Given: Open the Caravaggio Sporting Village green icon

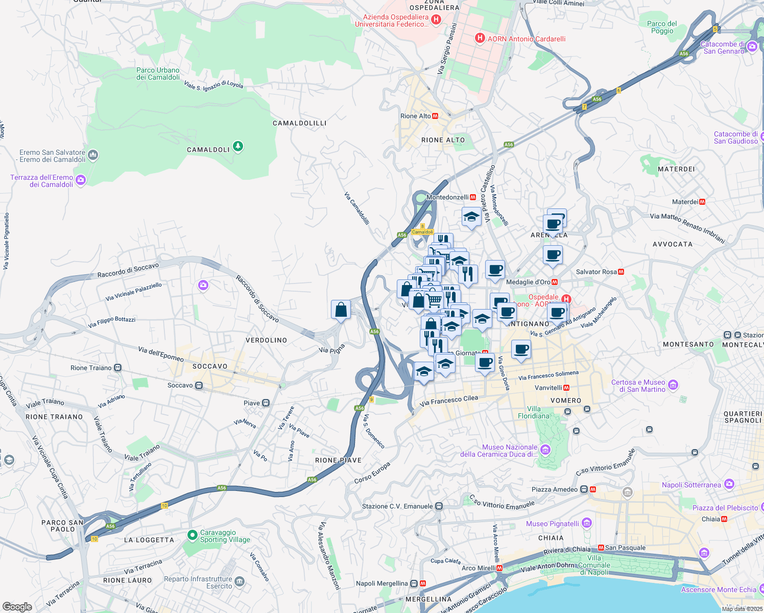Looking at the screenshot, I should pyautogui.click(x=193, y=535).
